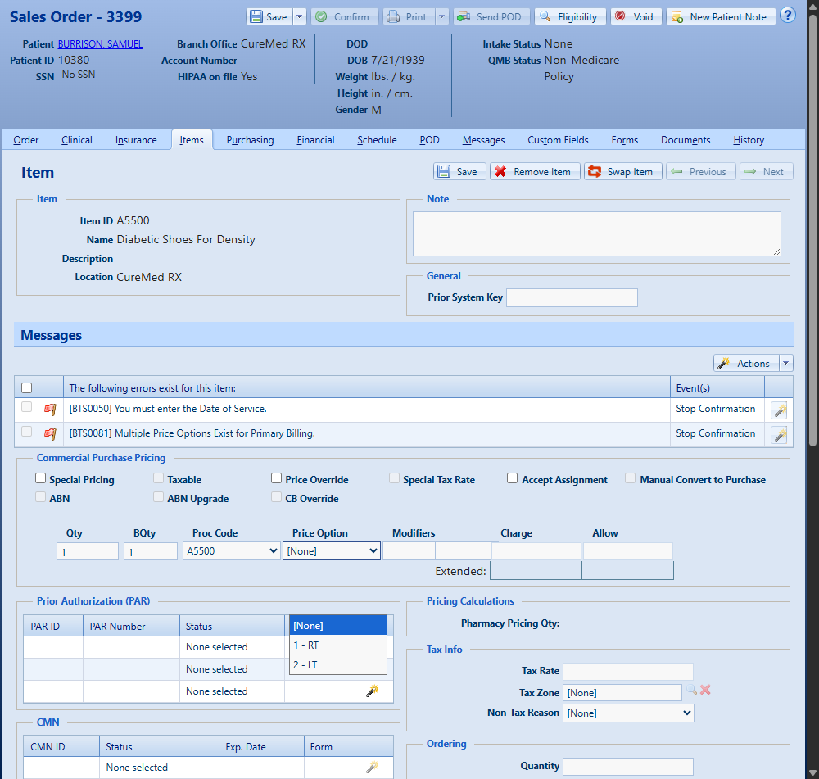The image size is (819, 779).
Task: Switch to the Insurance tab
Action: [x=136, y=140]
